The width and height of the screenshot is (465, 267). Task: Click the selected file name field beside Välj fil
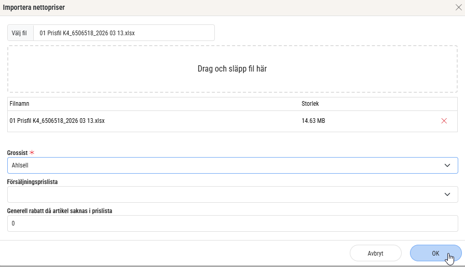tap(124, 33)
